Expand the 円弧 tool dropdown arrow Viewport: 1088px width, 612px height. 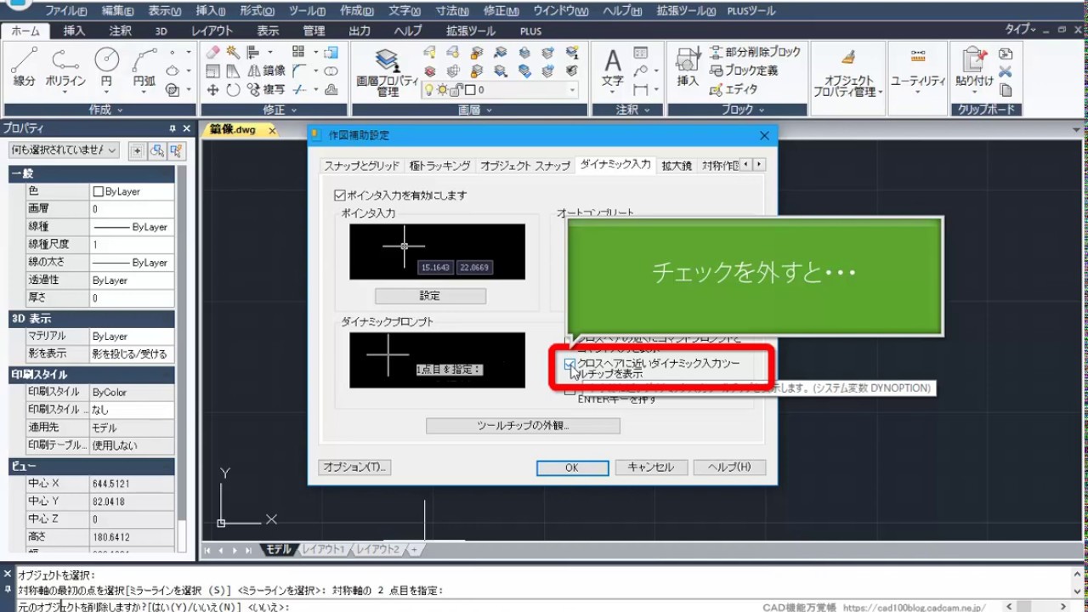point(144,92)
